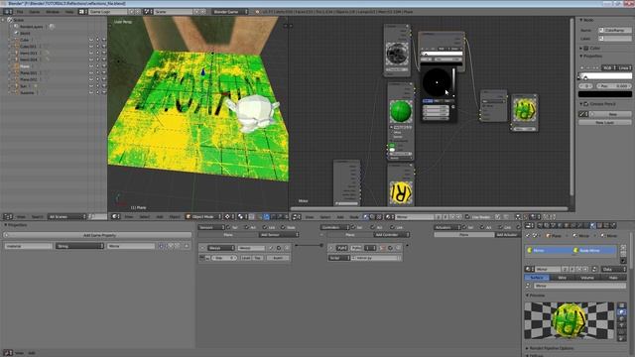Open the screen layout browse icon

(82, 12)
